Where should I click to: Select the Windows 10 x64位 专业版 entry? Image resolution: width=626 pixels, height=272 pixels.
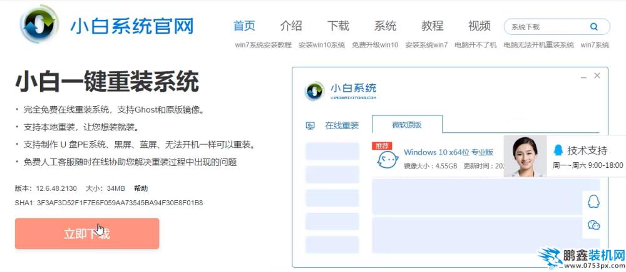click(449, 152)
